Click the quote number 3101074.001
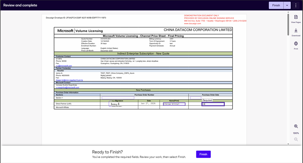Image resolution: width=303 pixels, height=163 pixels. (105, 39)
